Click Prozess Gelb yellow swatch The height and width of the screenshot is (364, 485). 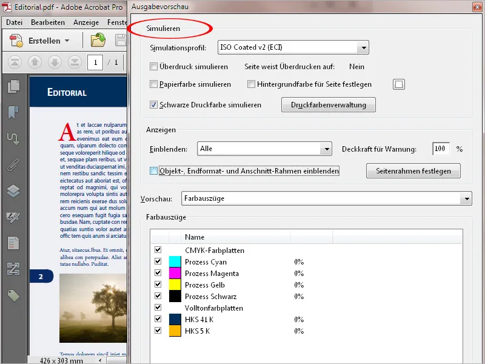pyautogui.click(x=175, y=285)
